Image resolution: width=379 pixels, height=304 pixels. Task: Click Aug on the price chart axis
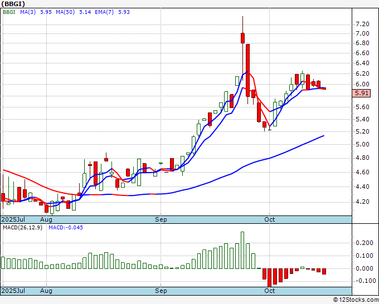coord(46,219)
